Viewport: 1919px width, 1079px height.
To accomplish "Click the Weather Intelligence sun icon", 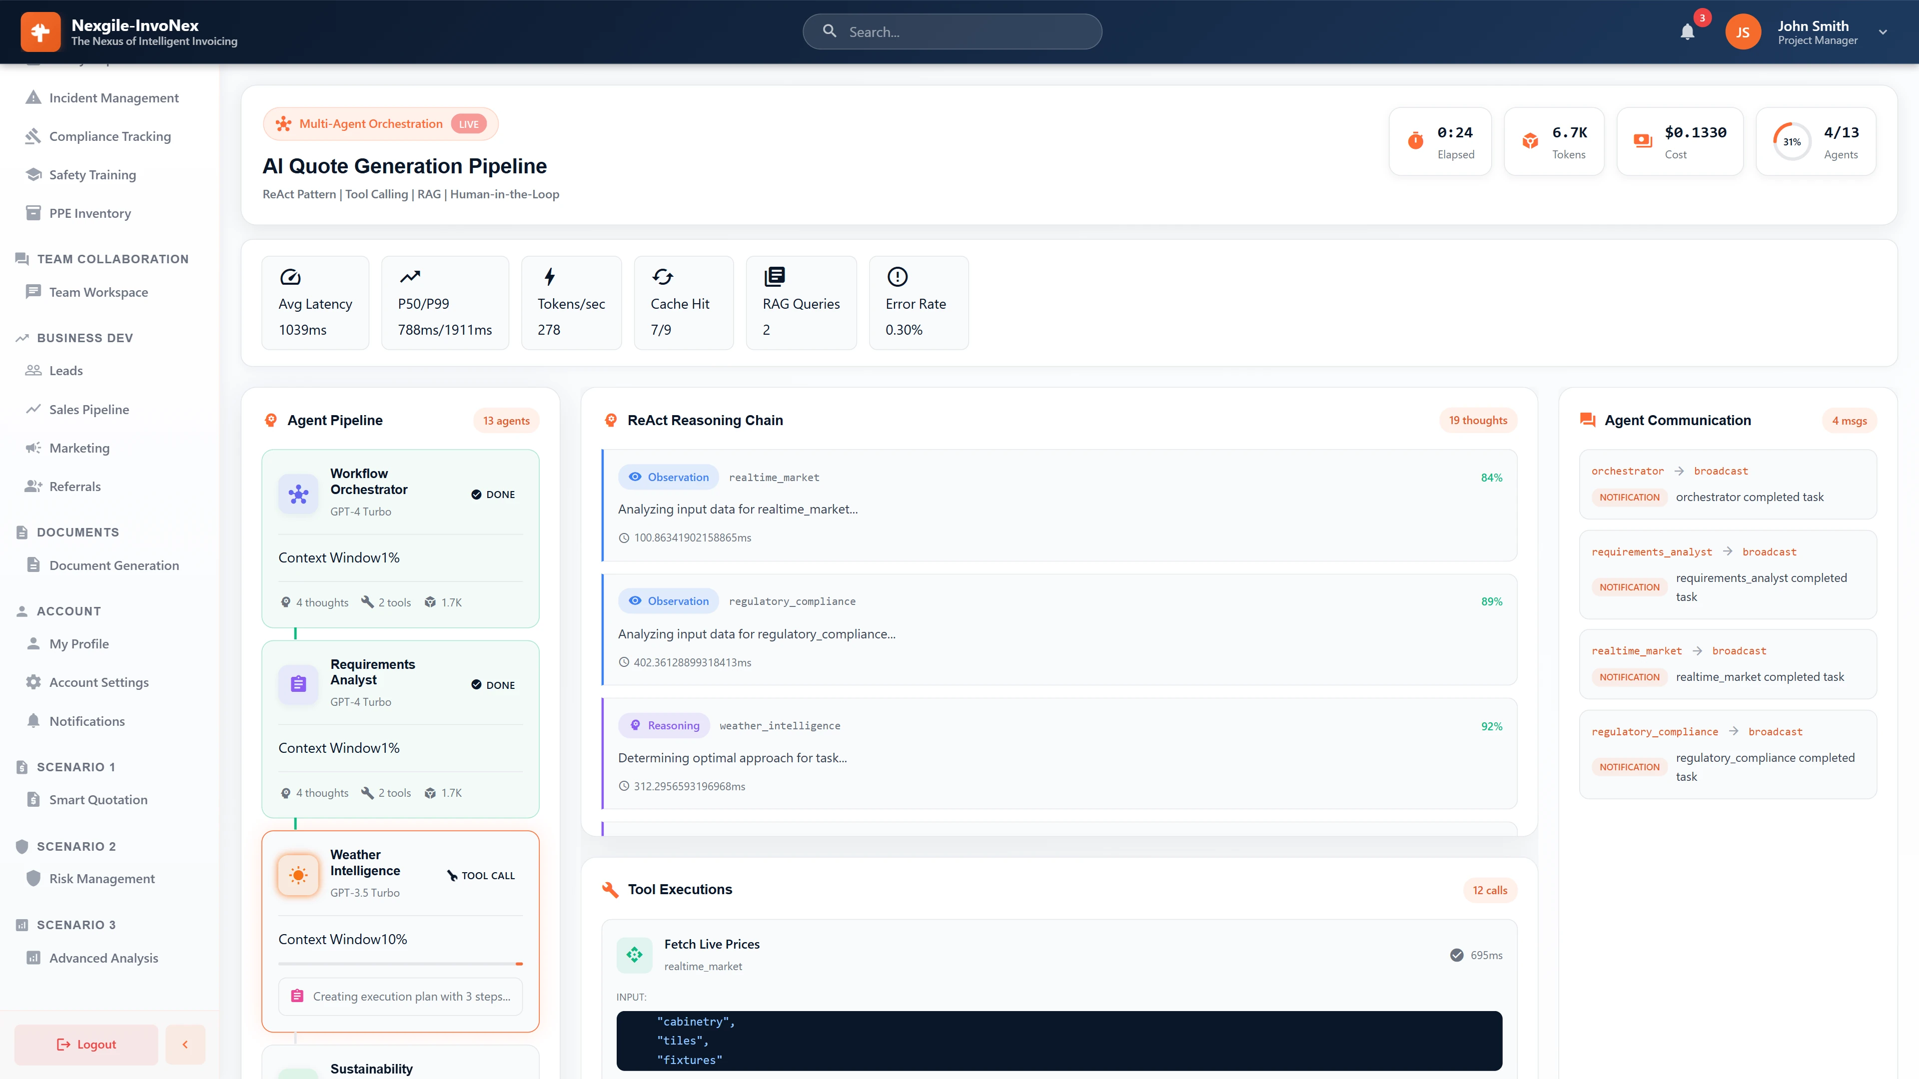I will tap(297, 875).
